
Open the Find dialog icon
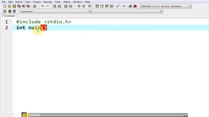[55, 6]
